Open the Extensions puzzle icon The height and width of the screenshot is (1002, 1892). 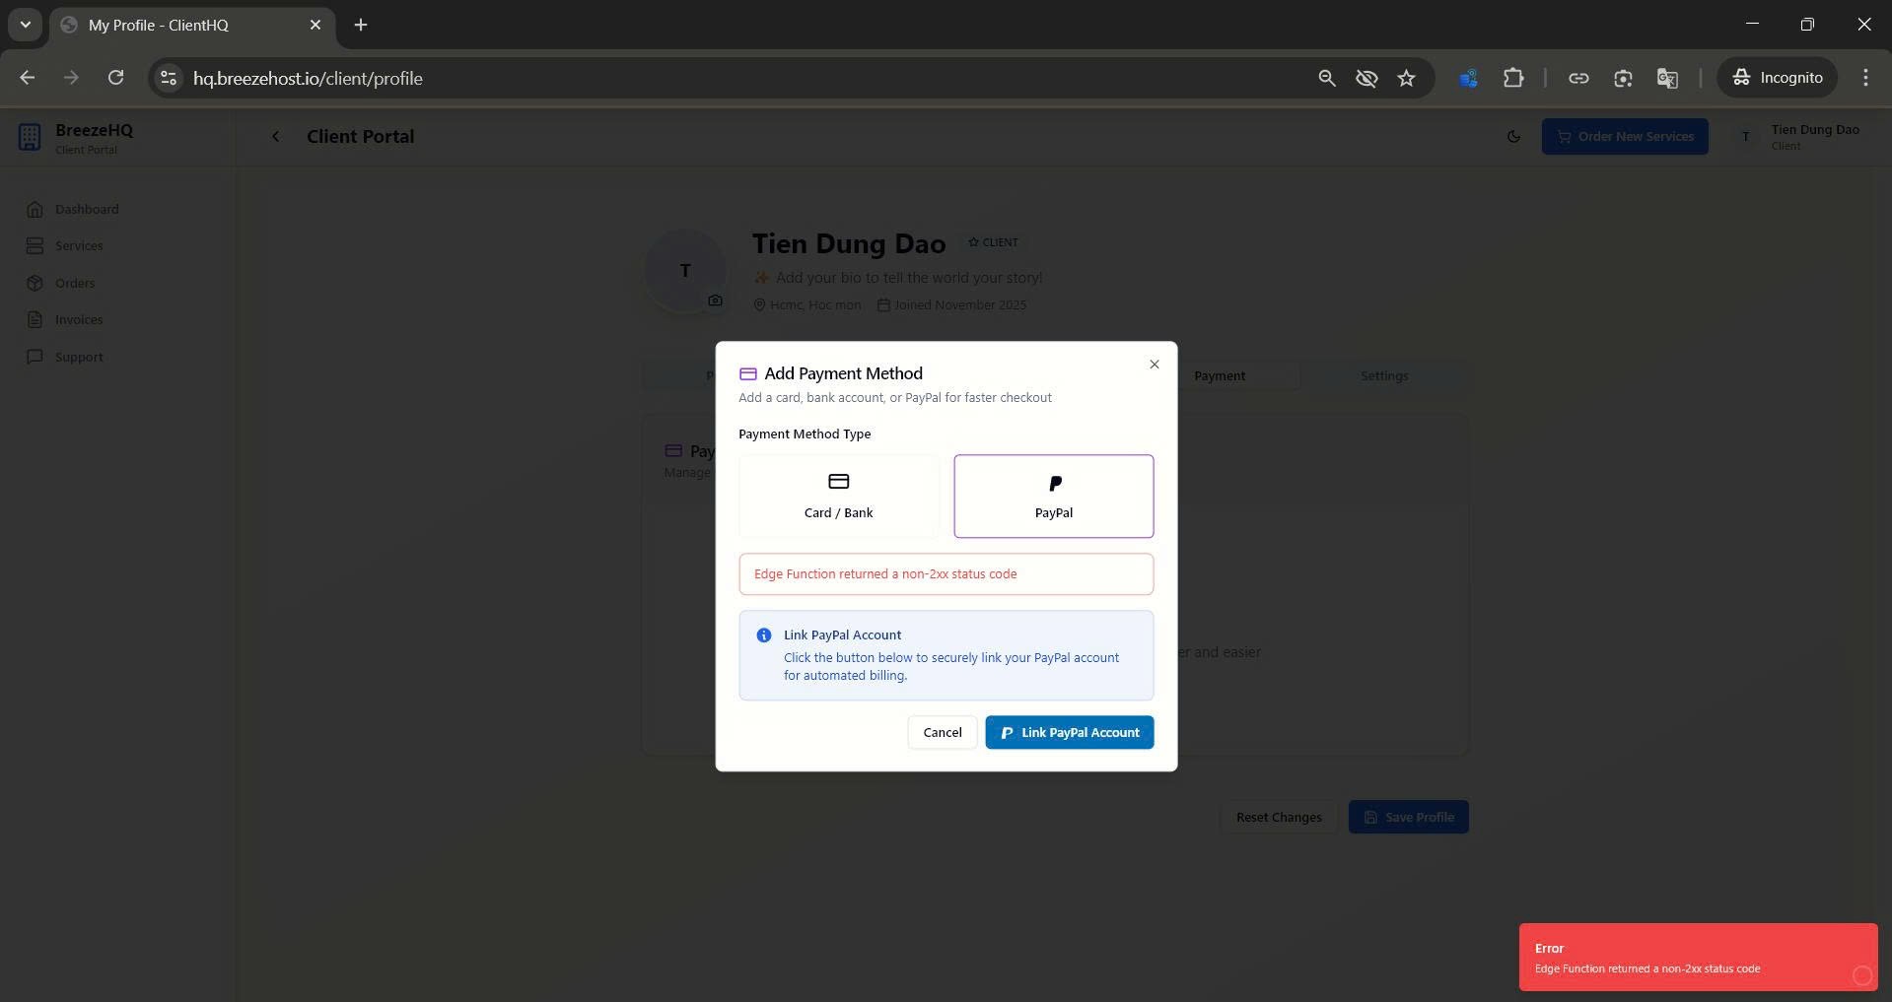pyautogui.click(x=1512, y=78)
